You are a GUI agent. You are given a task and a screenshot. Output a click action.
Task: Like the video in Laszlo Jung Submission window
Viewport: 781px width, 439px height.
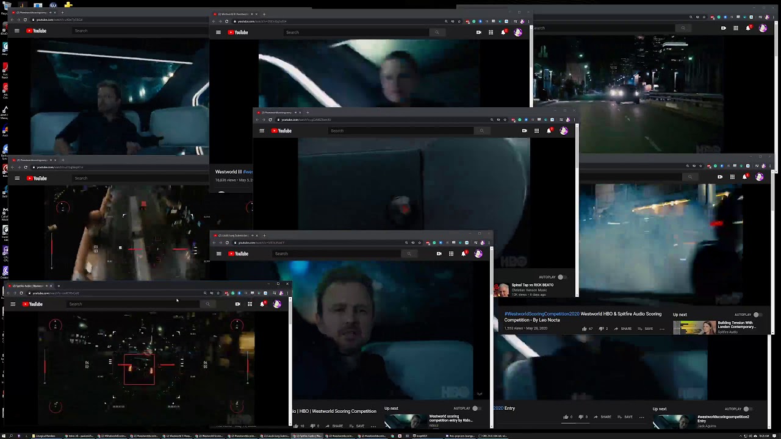click(296, 426)
